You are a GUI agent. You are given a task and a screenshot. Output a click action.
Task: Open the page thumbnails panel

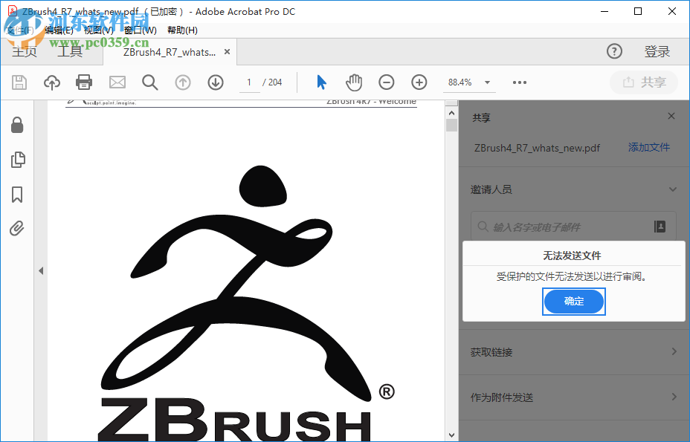click(17, 160)
